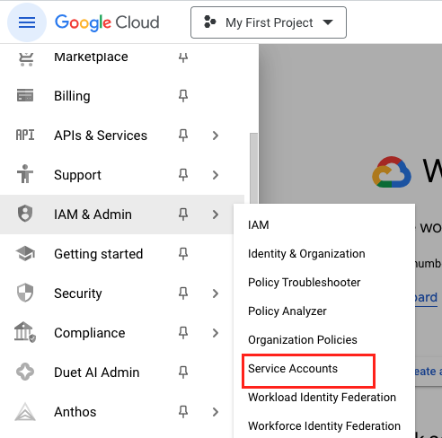Expand the Anthos submenu arrow
442x438 pixels.
(216, 412)
